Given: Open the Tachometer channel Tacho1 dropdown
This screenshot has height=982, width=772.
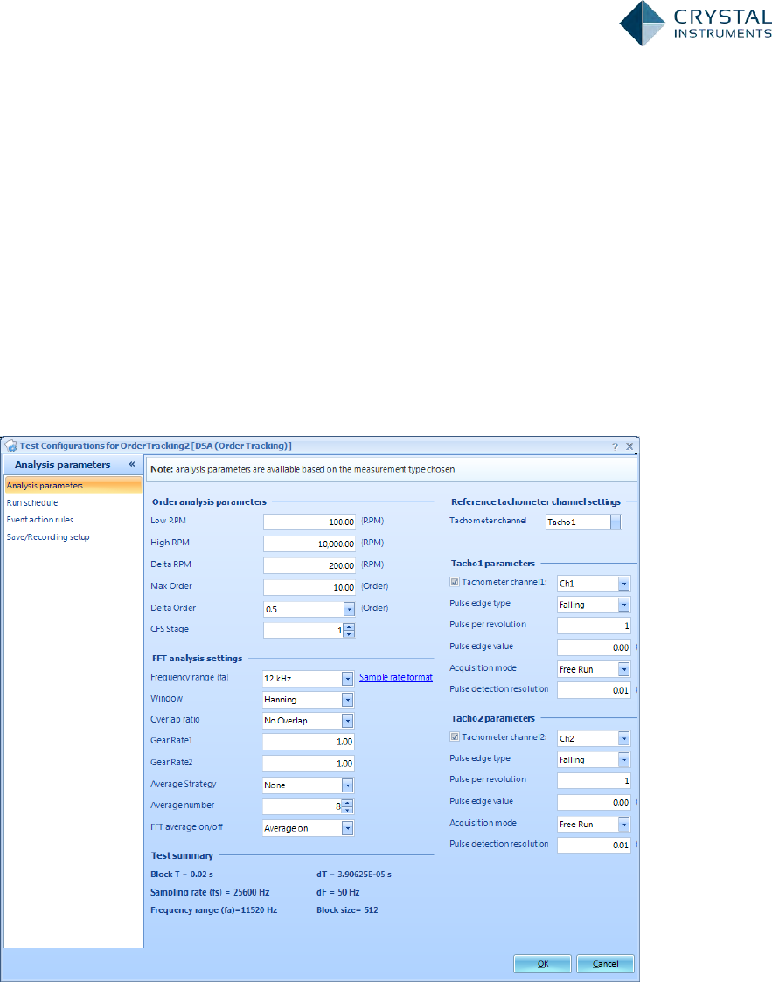Looking at the screenshot, I should pyautogui.click(x=616, y=522).
